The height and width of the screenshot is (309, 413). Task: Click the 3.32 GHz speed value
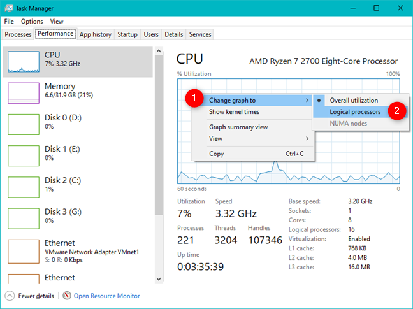(236, 213)
